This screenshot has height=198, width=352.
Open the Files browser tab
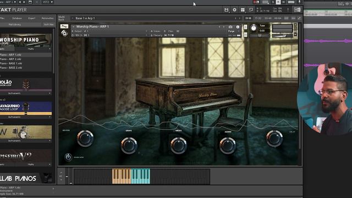pyautogui.click(x=2, y=18)
